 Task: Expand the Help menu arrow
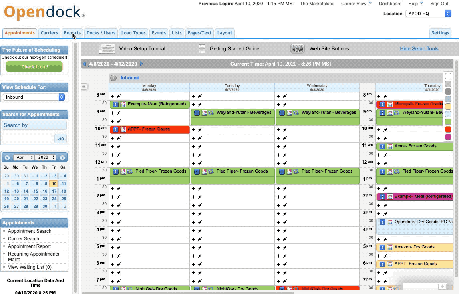tap(421, 3)
